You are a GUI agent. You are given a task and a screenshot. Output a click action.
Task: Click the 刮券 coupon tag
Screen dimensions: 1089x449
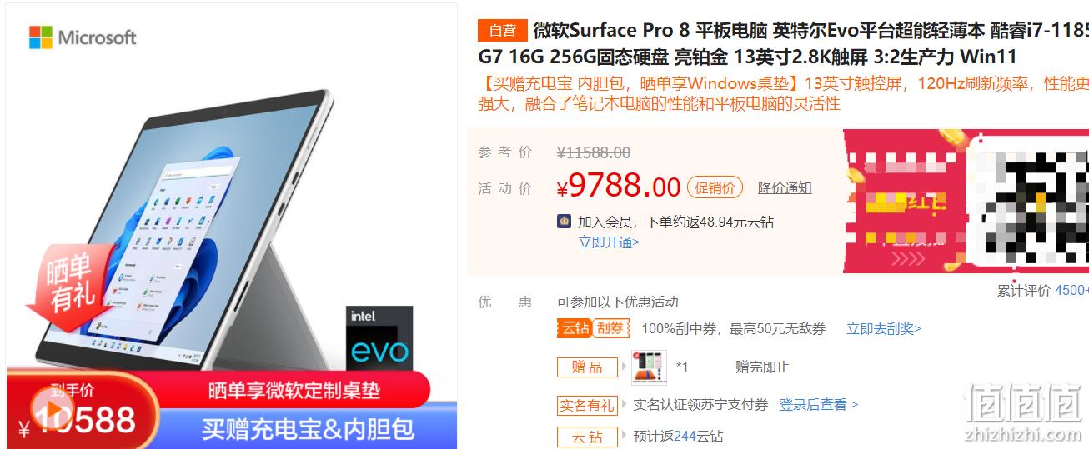[x=610, y=328]
